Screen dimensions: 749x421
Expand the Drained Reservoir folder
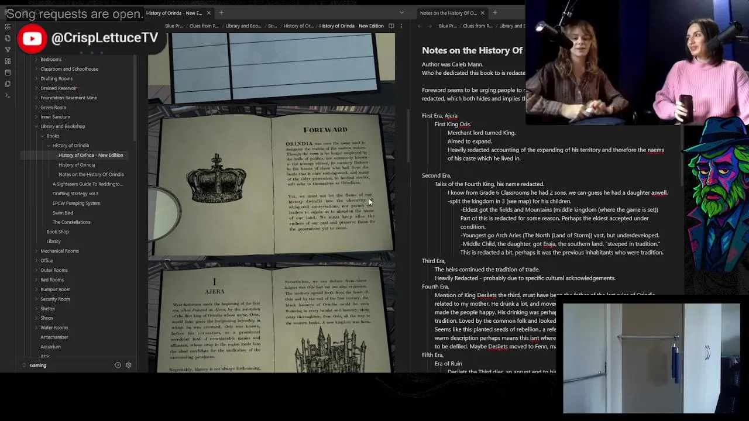click(36, 88)
